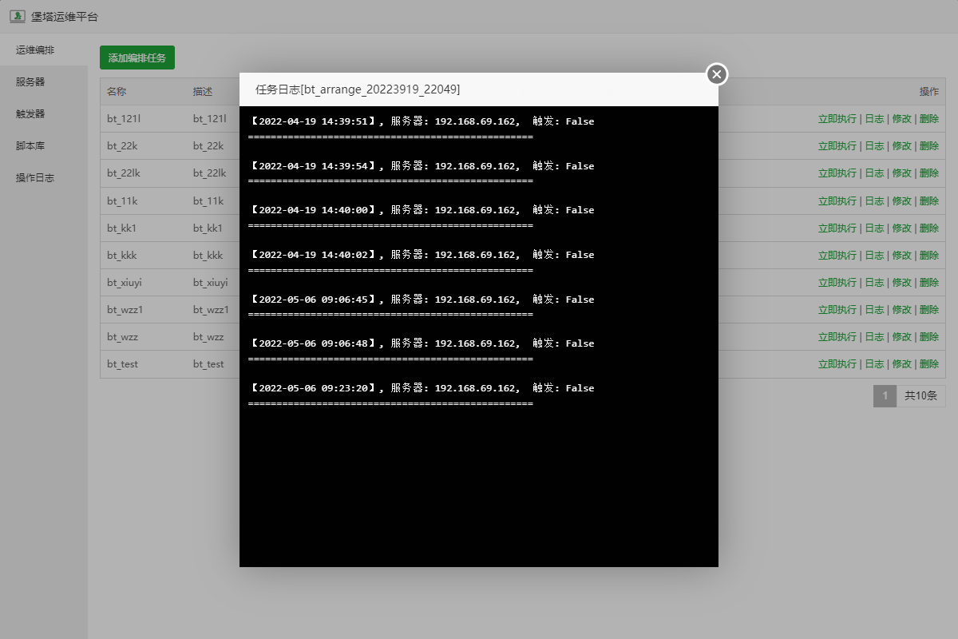Click 修改 for the bt_22lk task

pyautogui.click(x=901, y=173)
